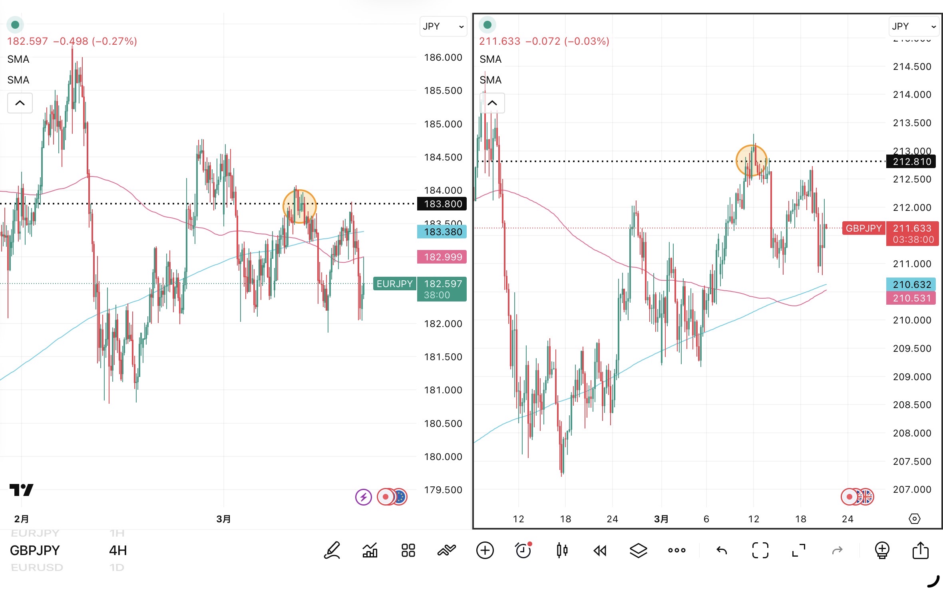Click the undo arrow

(x=722, y=551)
